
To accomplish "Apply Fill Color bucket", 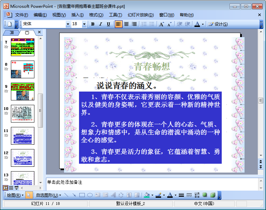I will 147,195.
